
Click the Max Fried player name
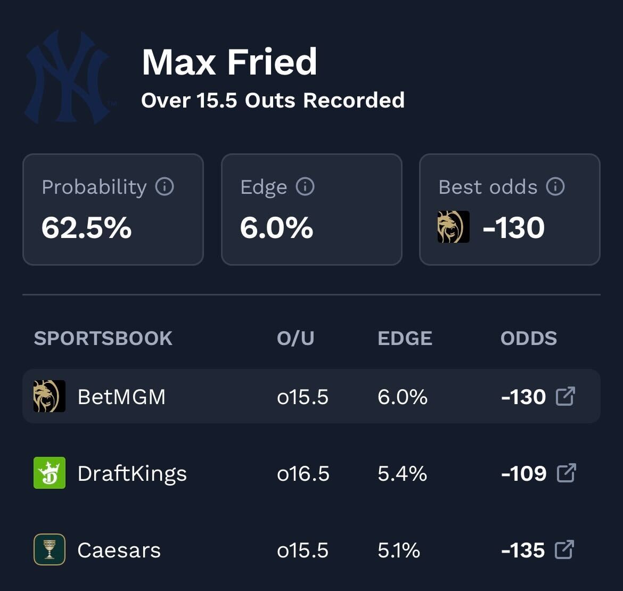coord(229,62)
